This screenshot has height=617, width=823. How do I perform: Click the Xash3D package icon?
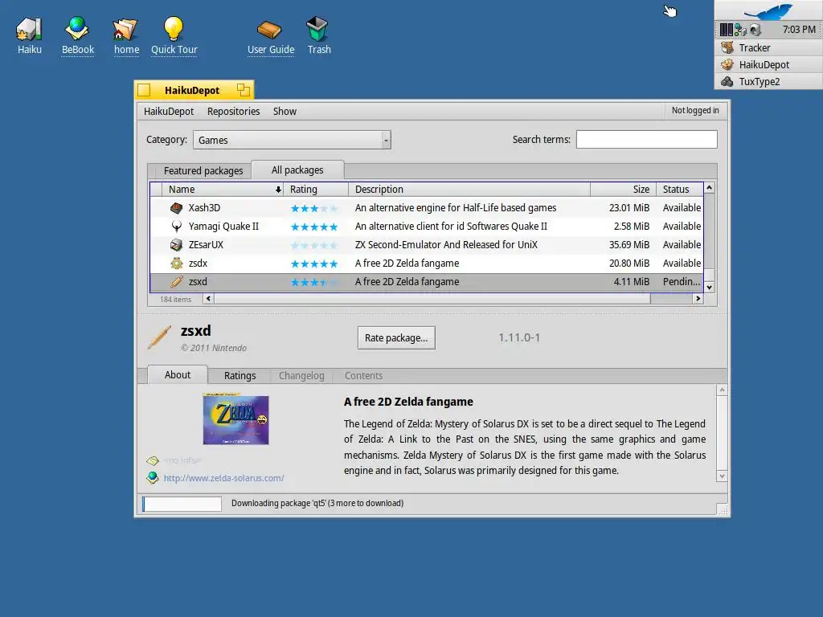177,208
